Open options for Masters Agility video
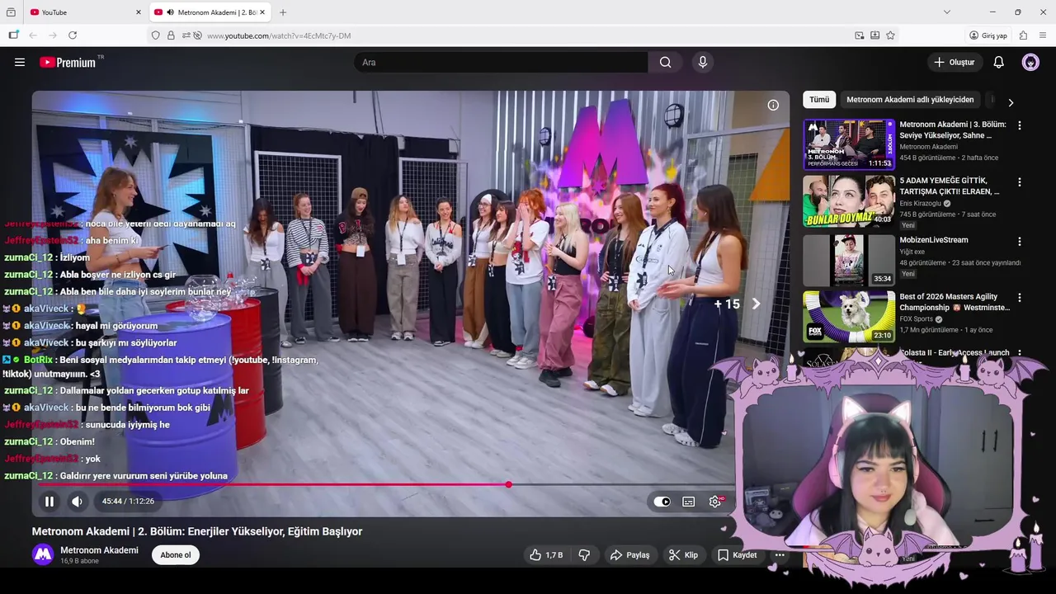1056x594 pixels. [x=1020, y=298]
